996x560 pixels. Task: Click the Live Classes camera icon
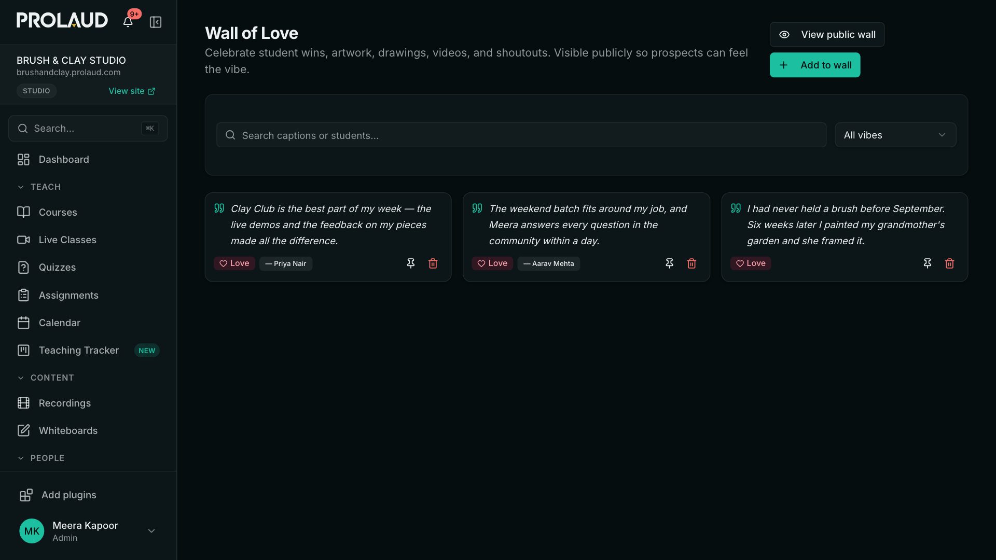click(23, 240)
